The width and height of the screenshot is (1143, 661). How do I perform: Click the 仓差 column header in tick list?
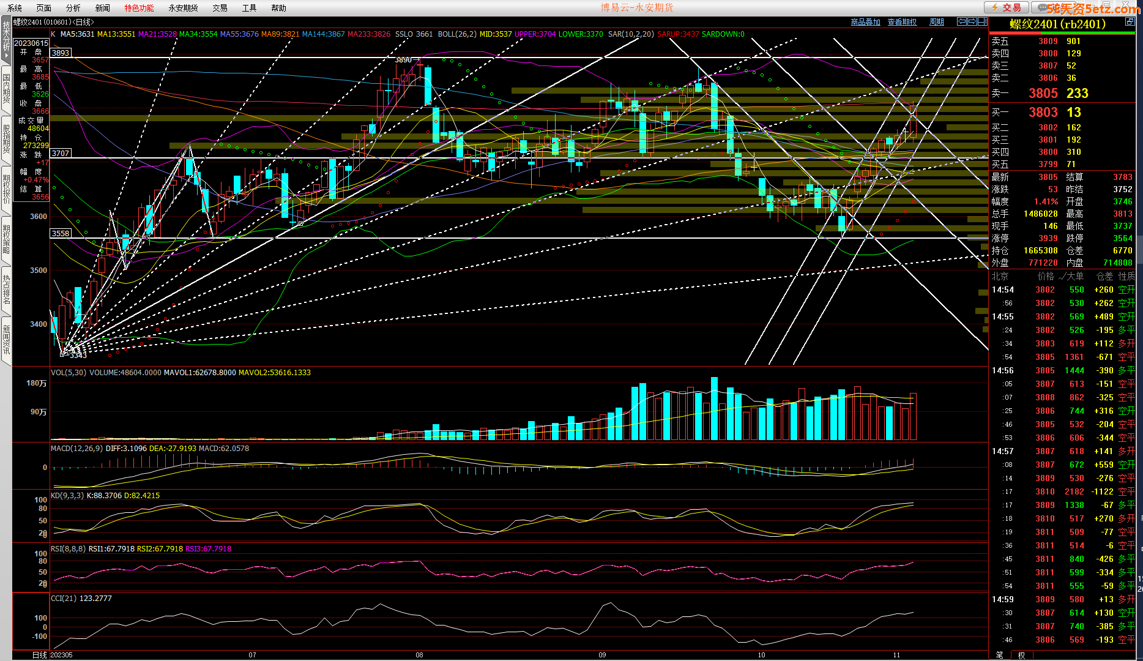[x=1105, y=277]
